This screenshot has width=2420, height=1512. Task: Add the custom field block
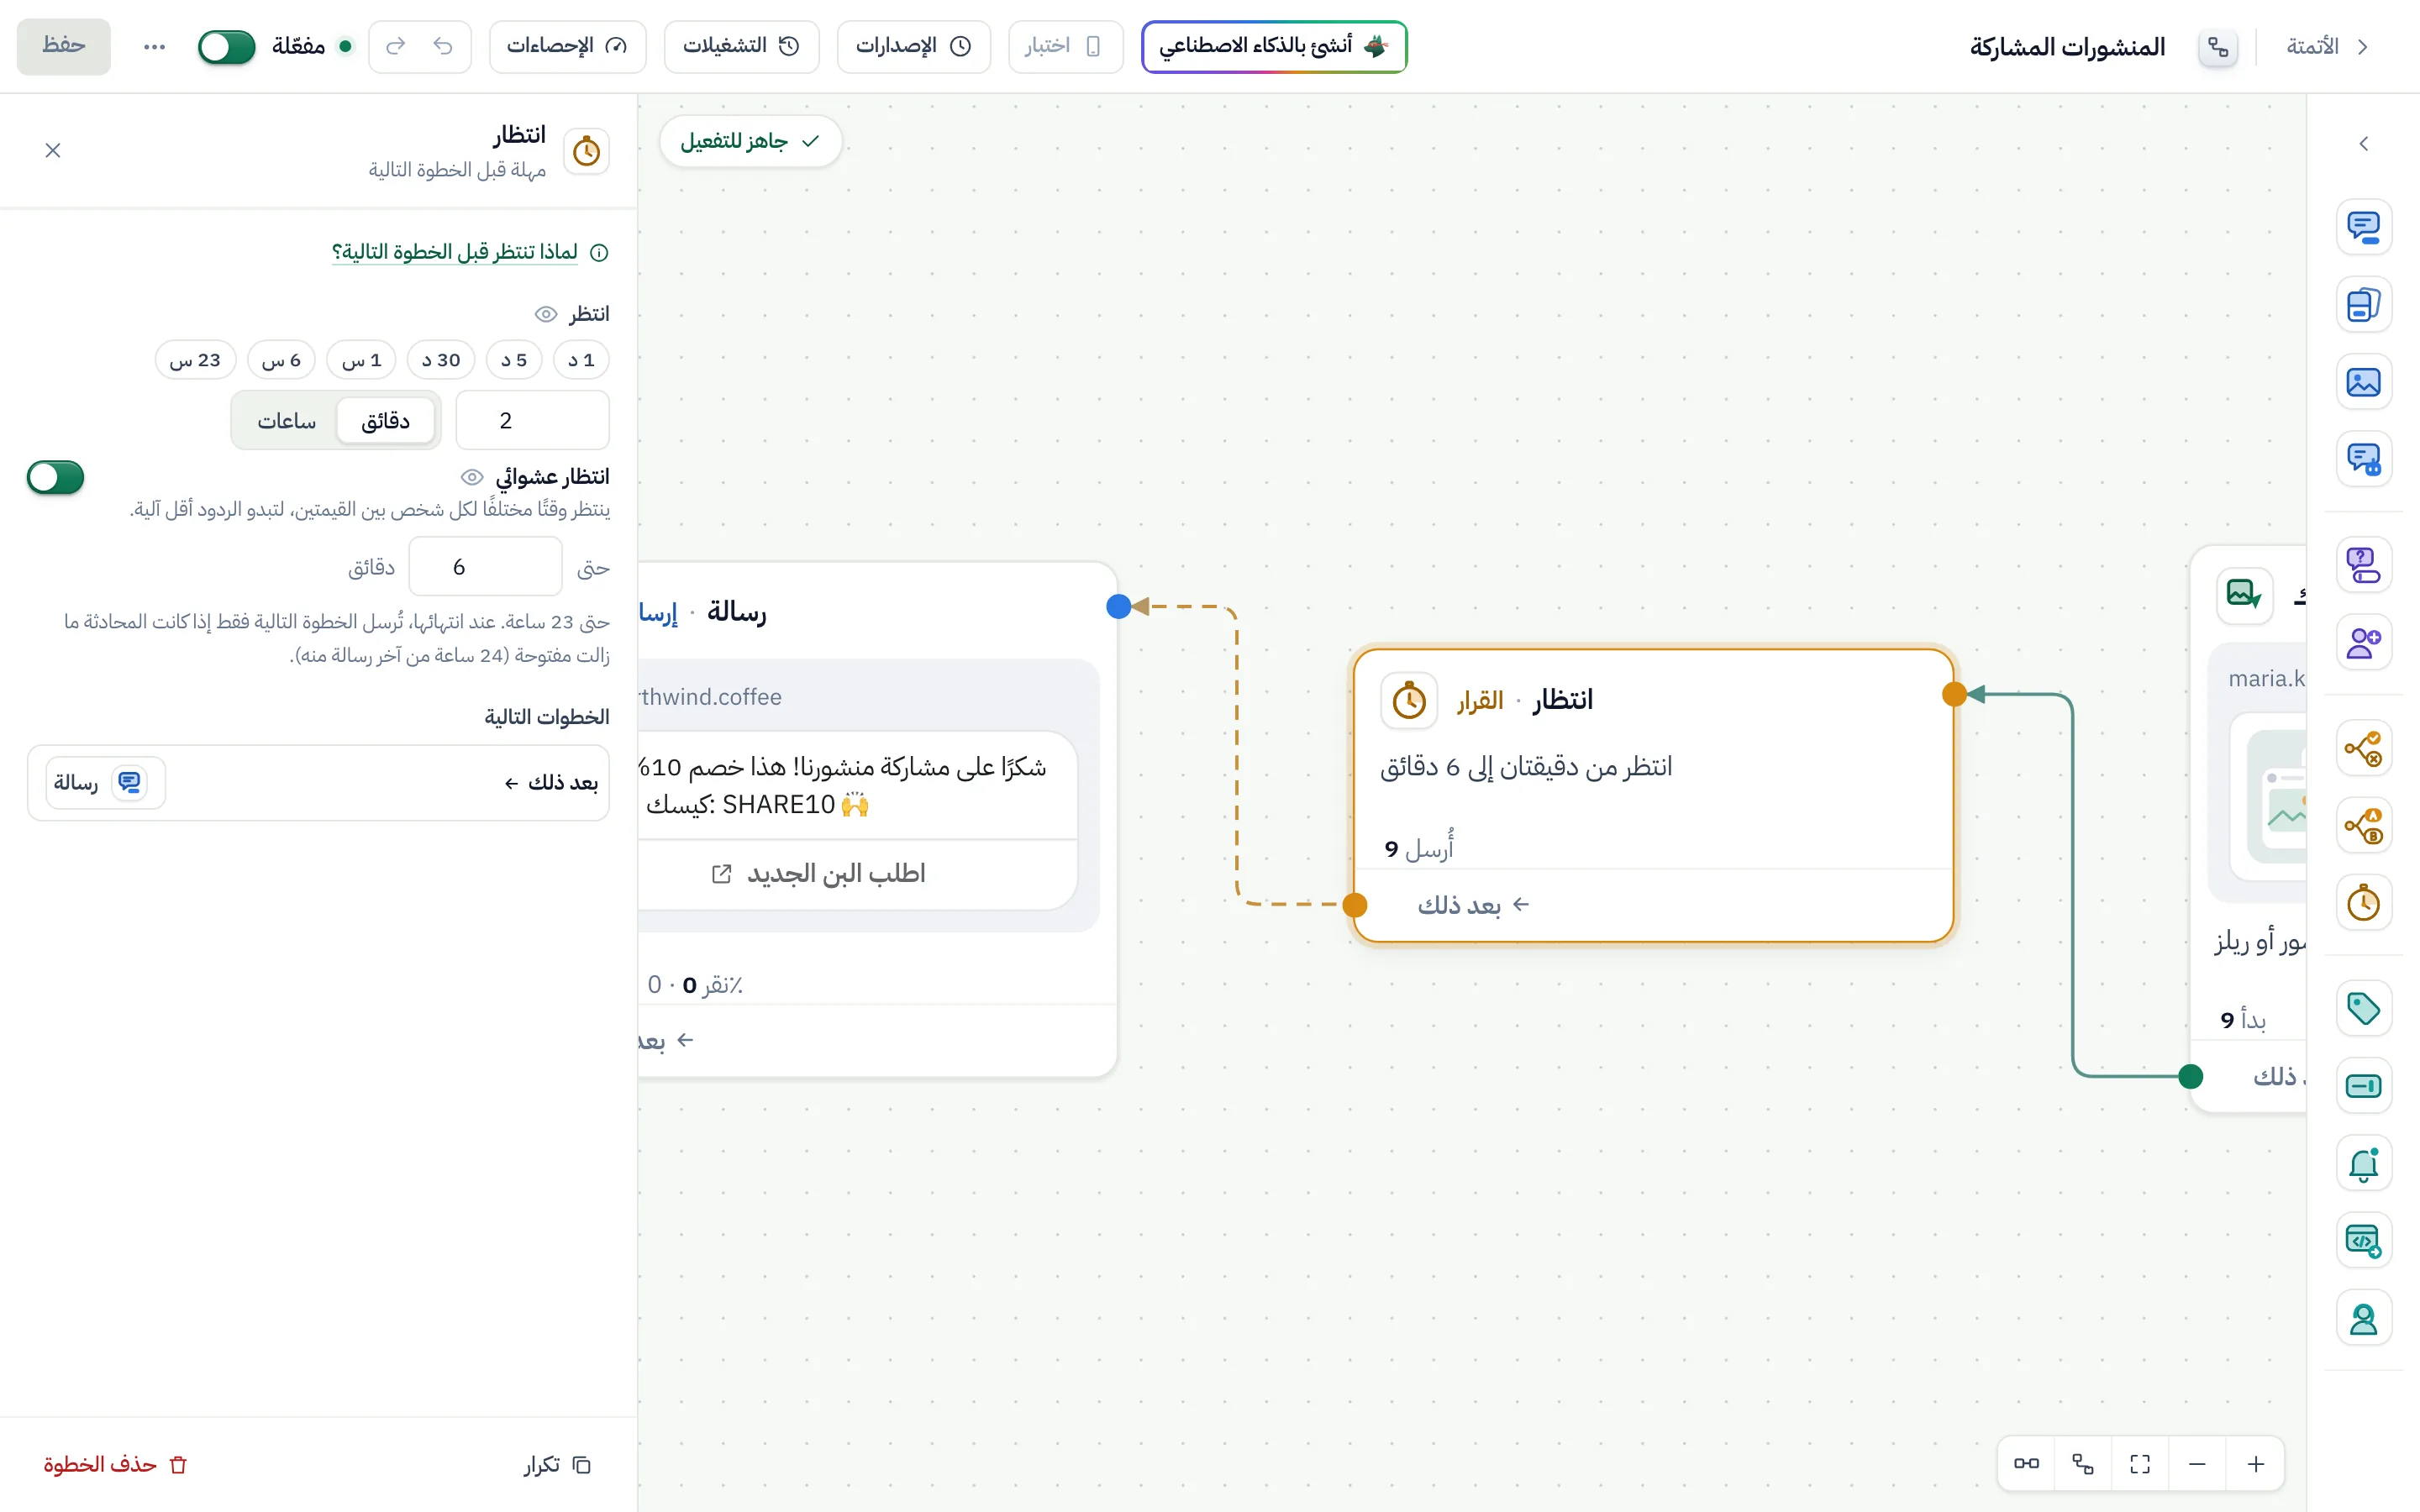click(x=2363, y=1086)
